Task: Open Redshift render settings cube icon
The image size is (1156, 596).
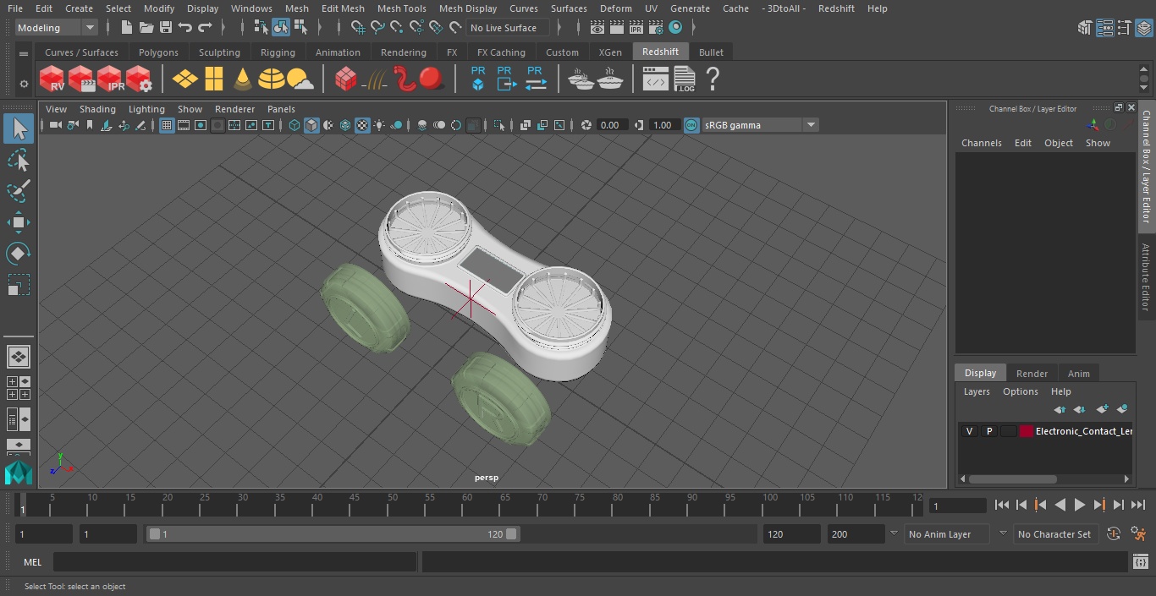Action: tap(139, 79)
